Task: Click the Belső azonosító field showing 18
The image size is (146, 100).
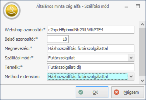Action: (x=58, y=39)
